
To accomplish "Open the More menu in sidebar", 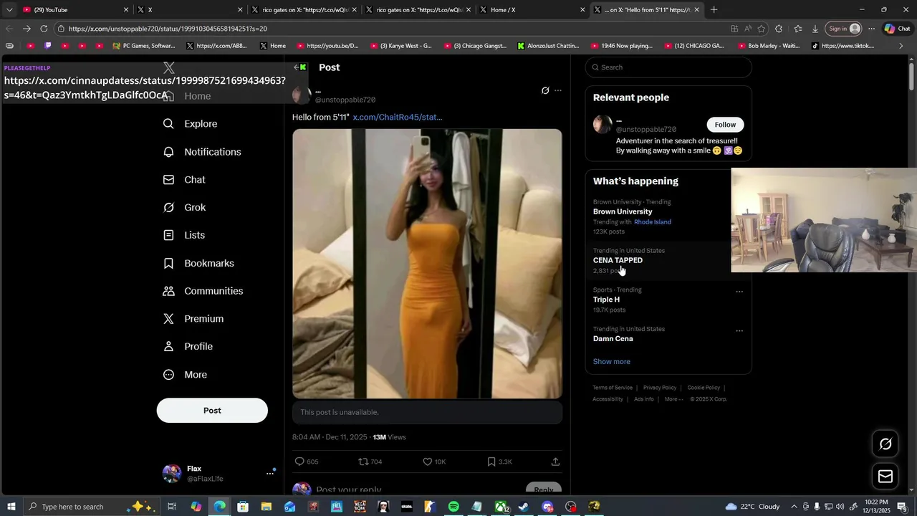I will 185,375.
